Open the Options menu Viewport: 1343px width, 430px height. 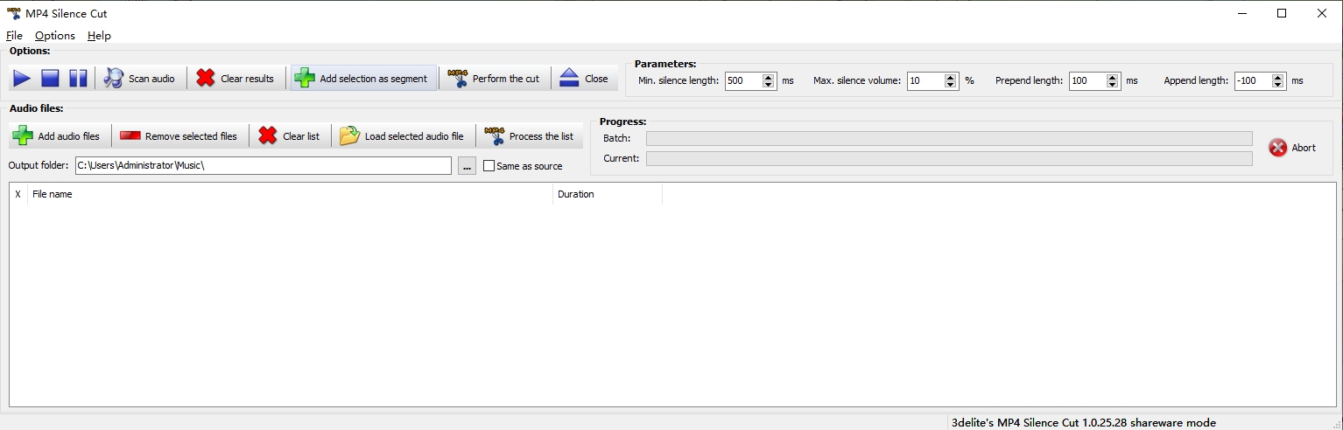click(x=55, y=36)
